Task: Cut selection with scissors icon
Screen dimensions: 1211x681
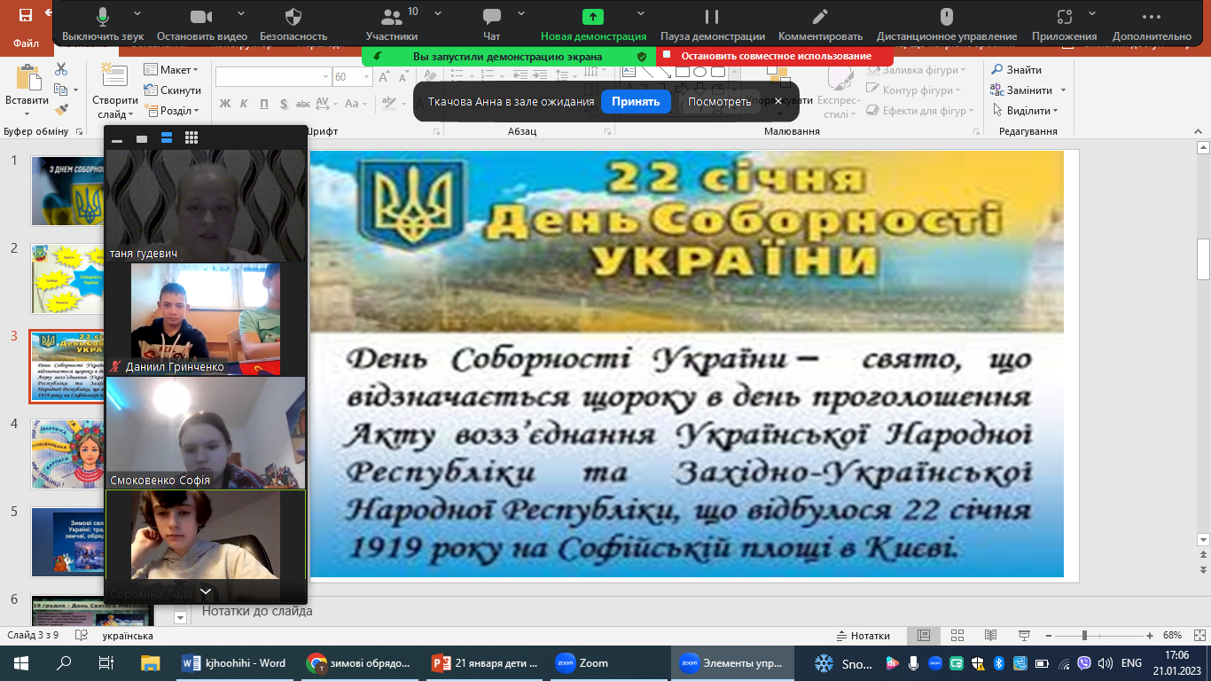Action: click(61, 69)
